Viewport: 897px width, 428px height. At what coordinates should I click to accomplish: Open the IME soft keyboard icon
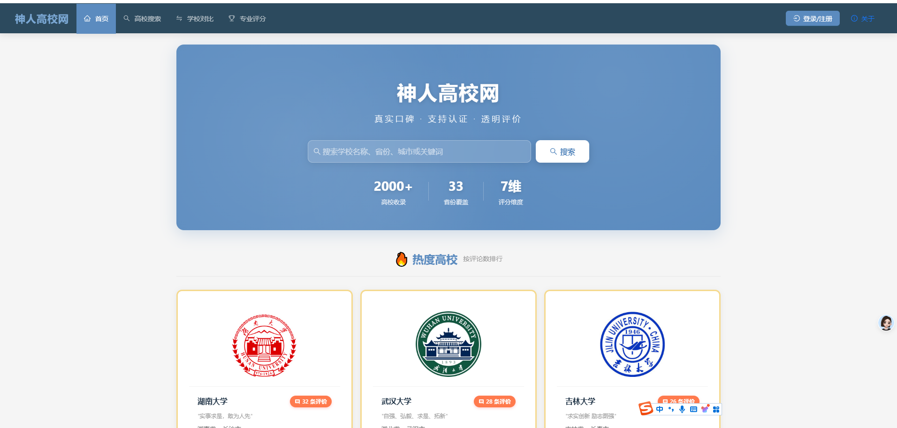(x=693, y=409)
